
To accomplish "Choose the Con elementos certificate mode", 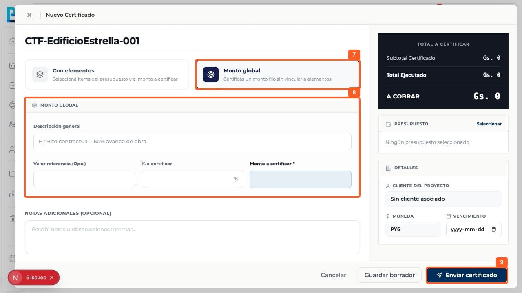I will (x=107, y=74).
